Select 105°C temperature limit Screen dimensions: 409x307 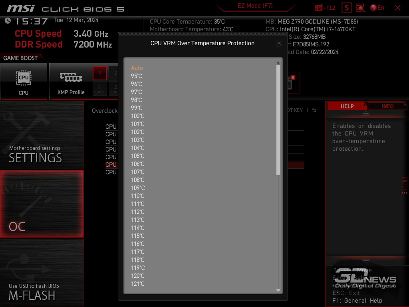click(137, 156)
